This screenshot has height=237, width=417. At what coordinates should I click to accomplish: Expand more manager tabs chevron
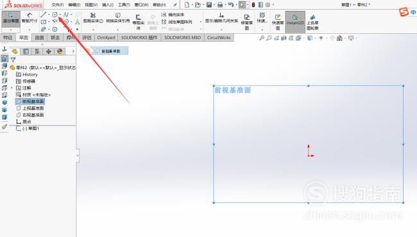73,51
